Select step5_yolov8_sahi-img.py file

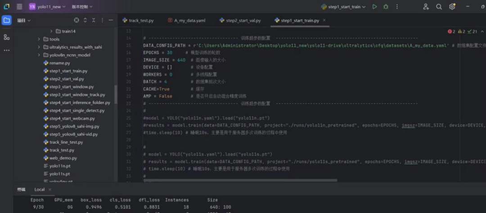coord(71,127)
